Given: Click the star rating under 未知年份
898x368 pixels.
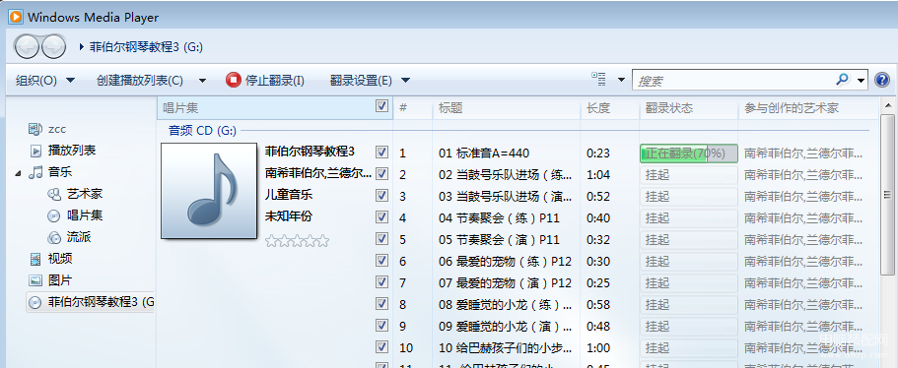Looking at the screenshot, I should [x=298, y=240].
